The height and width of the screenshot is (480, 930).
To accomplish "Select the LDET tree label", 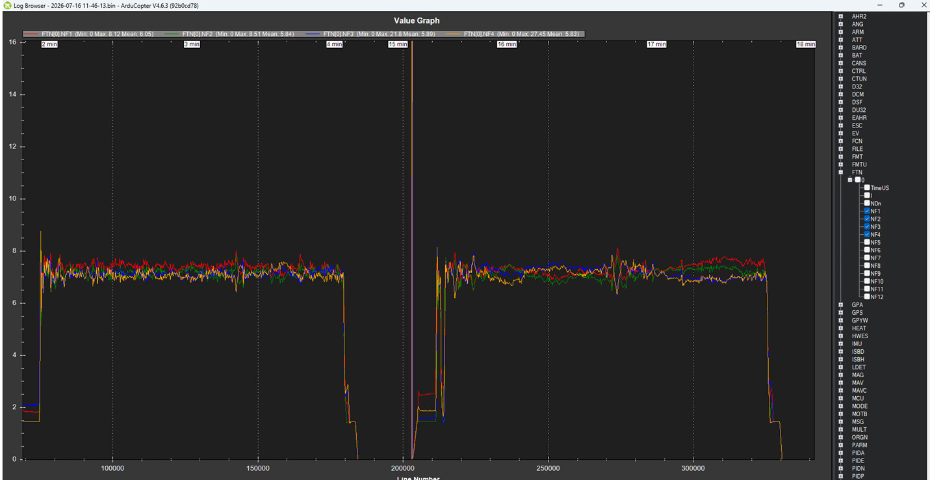I will [x=859, y=367].
